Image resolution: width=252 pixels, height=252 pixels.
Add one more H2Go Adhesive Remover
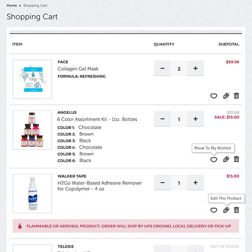[x=195, y=183]
